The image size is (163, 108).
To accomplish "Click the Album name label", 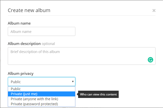I will click(x=19, y=23).
